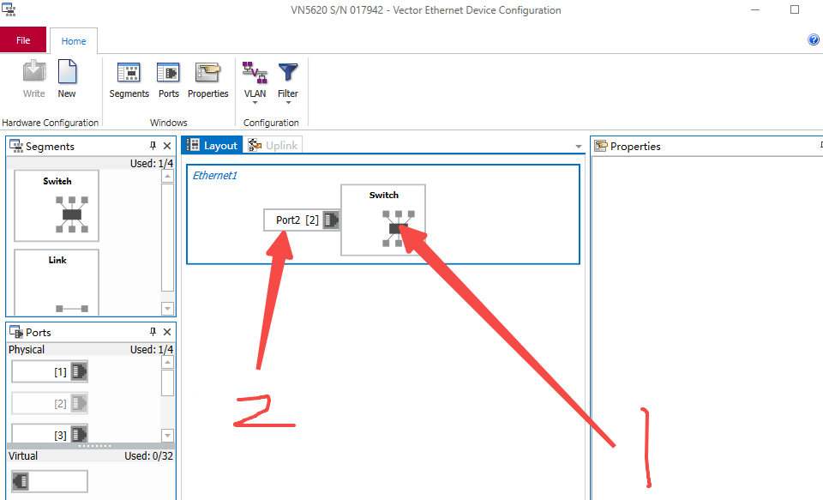This screenshot has height=500, width=823.
Task: Close the Segments panel
Action: [167, 146]
